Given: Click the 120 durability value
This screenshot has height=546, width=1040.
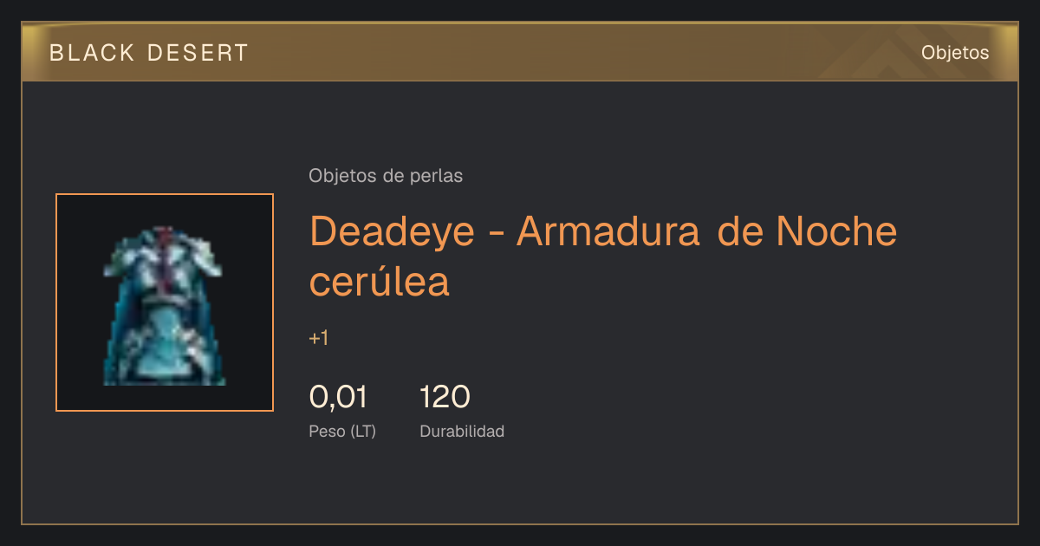Looking at the screenshot, I should coord(445,397).
